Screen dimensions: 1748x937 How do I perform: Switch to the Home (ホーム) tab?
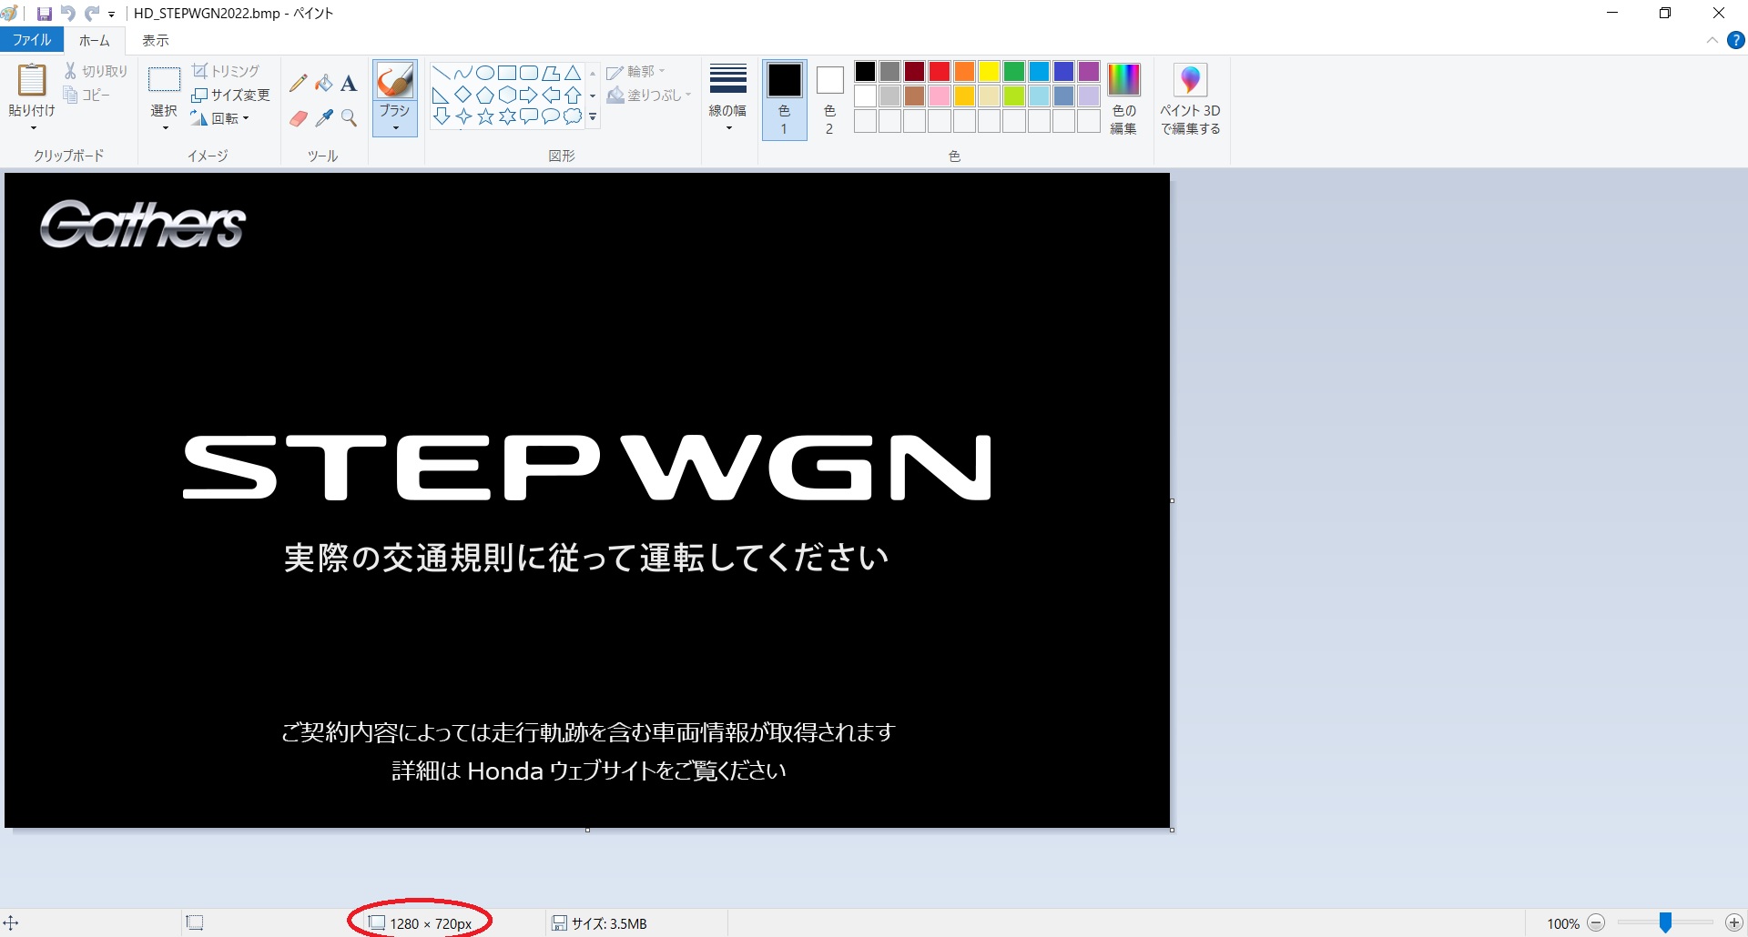[94, 40]
